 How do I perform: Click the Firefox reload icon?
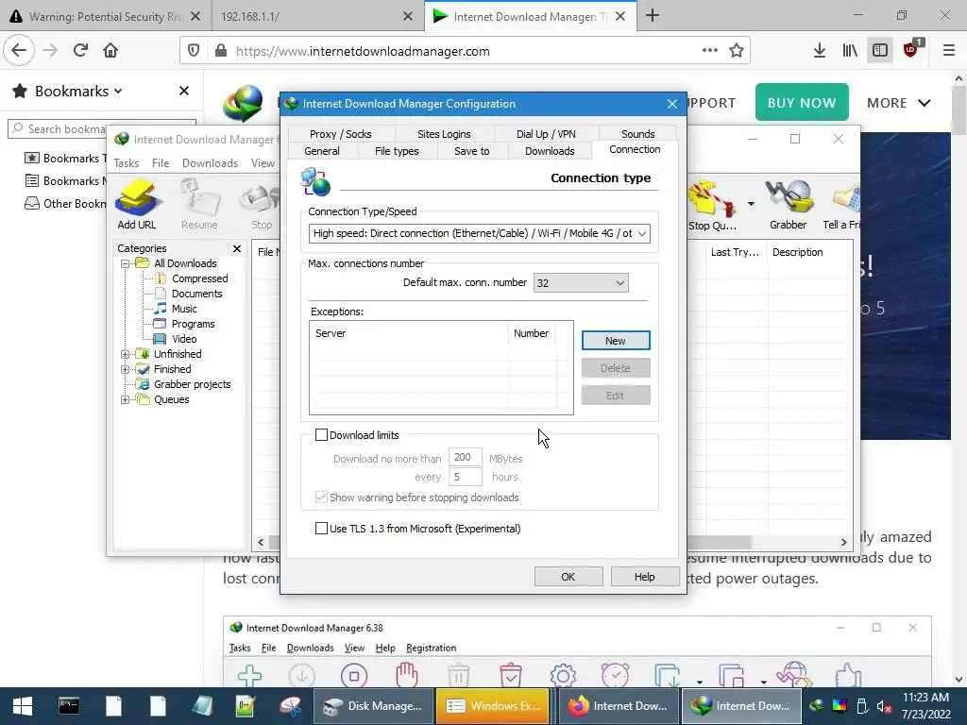pyautogui.click(x=80, y=51)
